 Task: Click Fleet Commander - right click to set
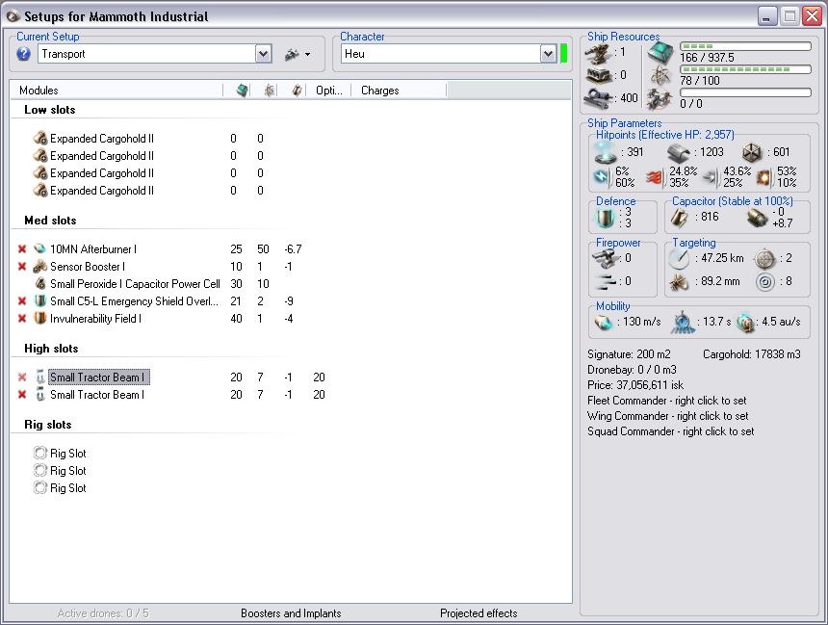667,401
